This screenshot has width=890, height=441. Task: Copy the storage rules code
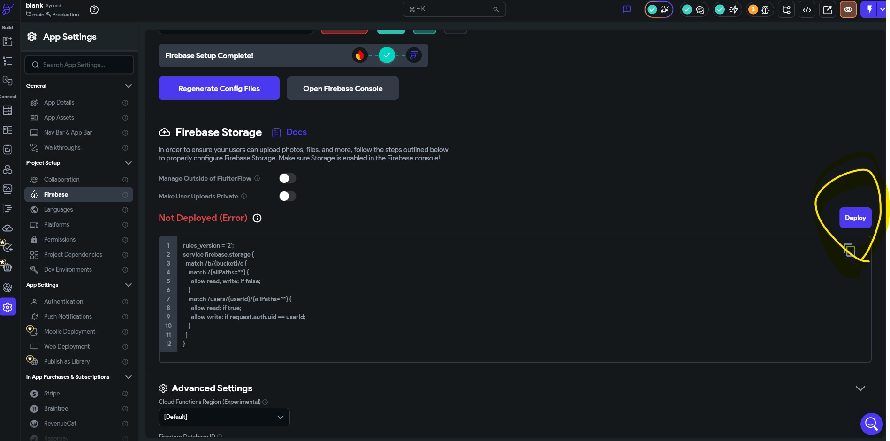[x=849, y=250]
